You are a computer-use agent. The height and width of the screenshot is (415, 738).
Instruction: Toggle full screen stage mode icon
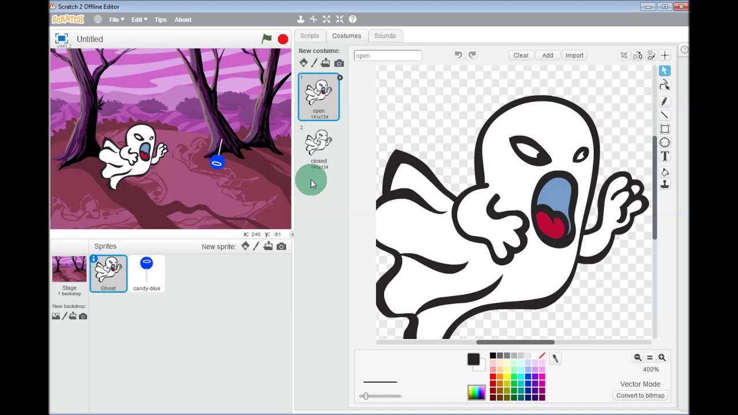pyautogui.click(x=61, y=39)
